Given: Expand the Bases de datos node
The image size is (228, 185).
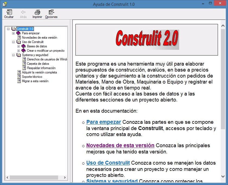Looking at the screenshot, I should tap(19, 46).
